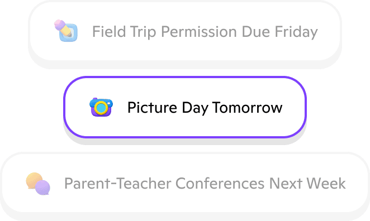Viewport: 370px width, 221px height.
Task: Click the word Permission in the top card
Action: click(198, 32)
